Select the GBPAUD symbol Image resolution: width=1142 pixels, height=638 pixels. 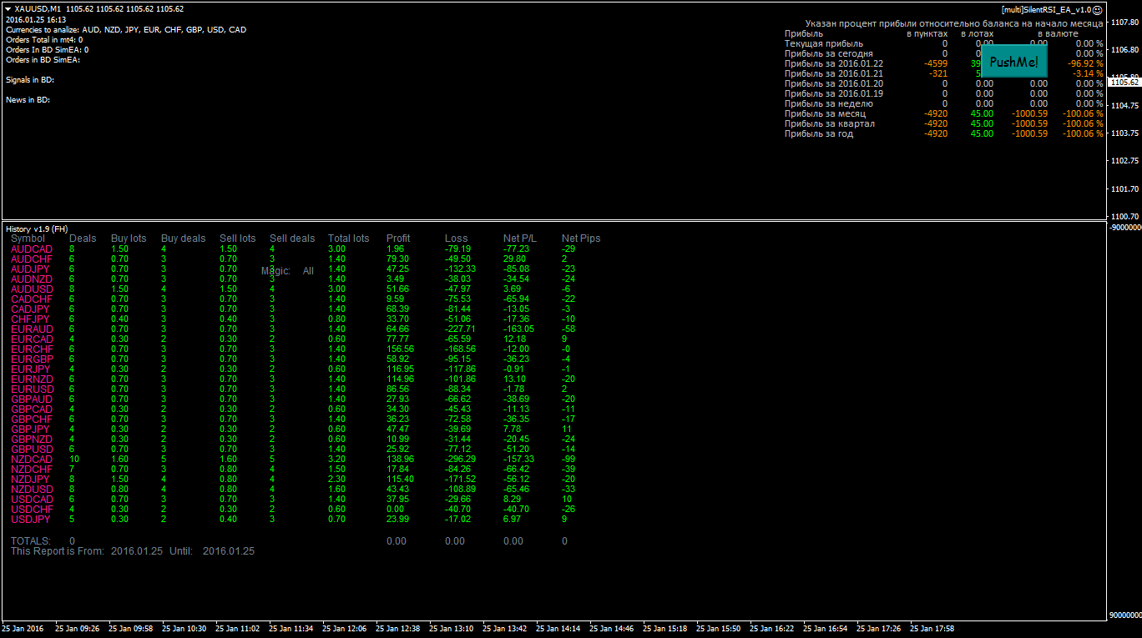pos(32,399)
